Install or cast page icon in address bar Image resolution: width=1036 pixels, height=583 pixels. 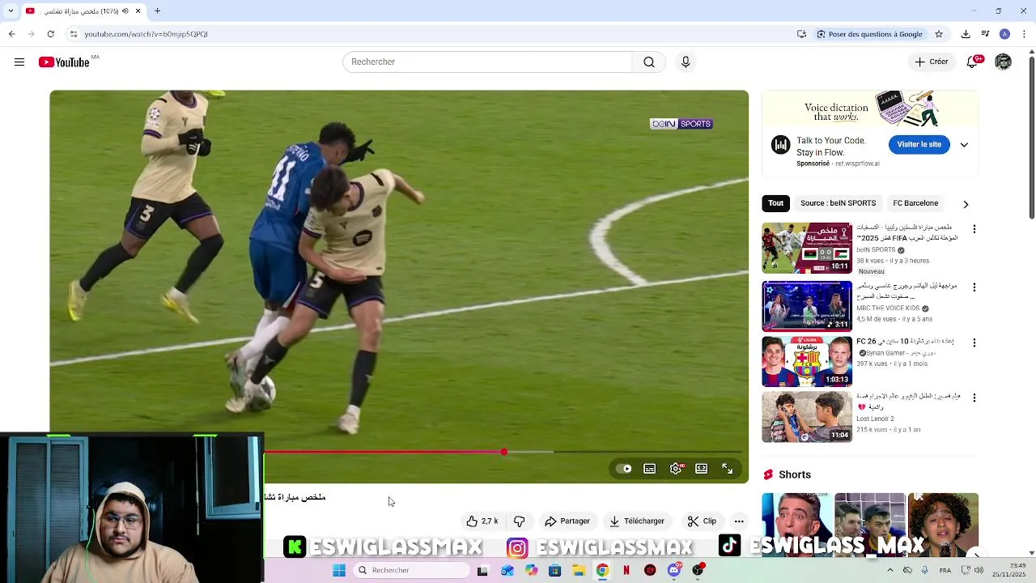tap(801, 34)
